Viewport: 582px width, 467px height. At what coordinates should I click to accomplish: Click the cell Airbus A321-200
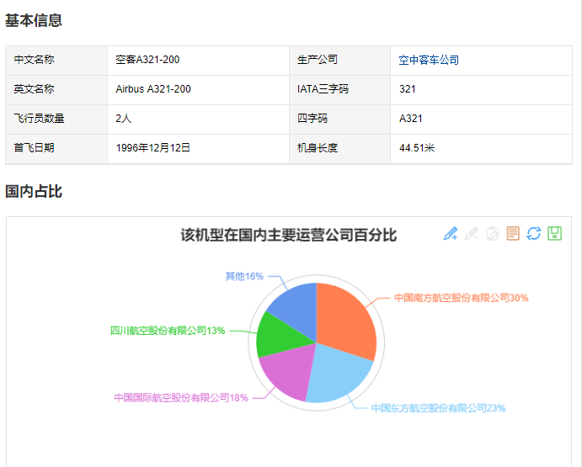click(198, 89)
